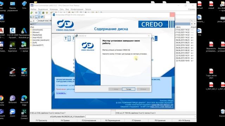Open the BitTorrent desktop icon
225x126 pixels.
point(13,99)
